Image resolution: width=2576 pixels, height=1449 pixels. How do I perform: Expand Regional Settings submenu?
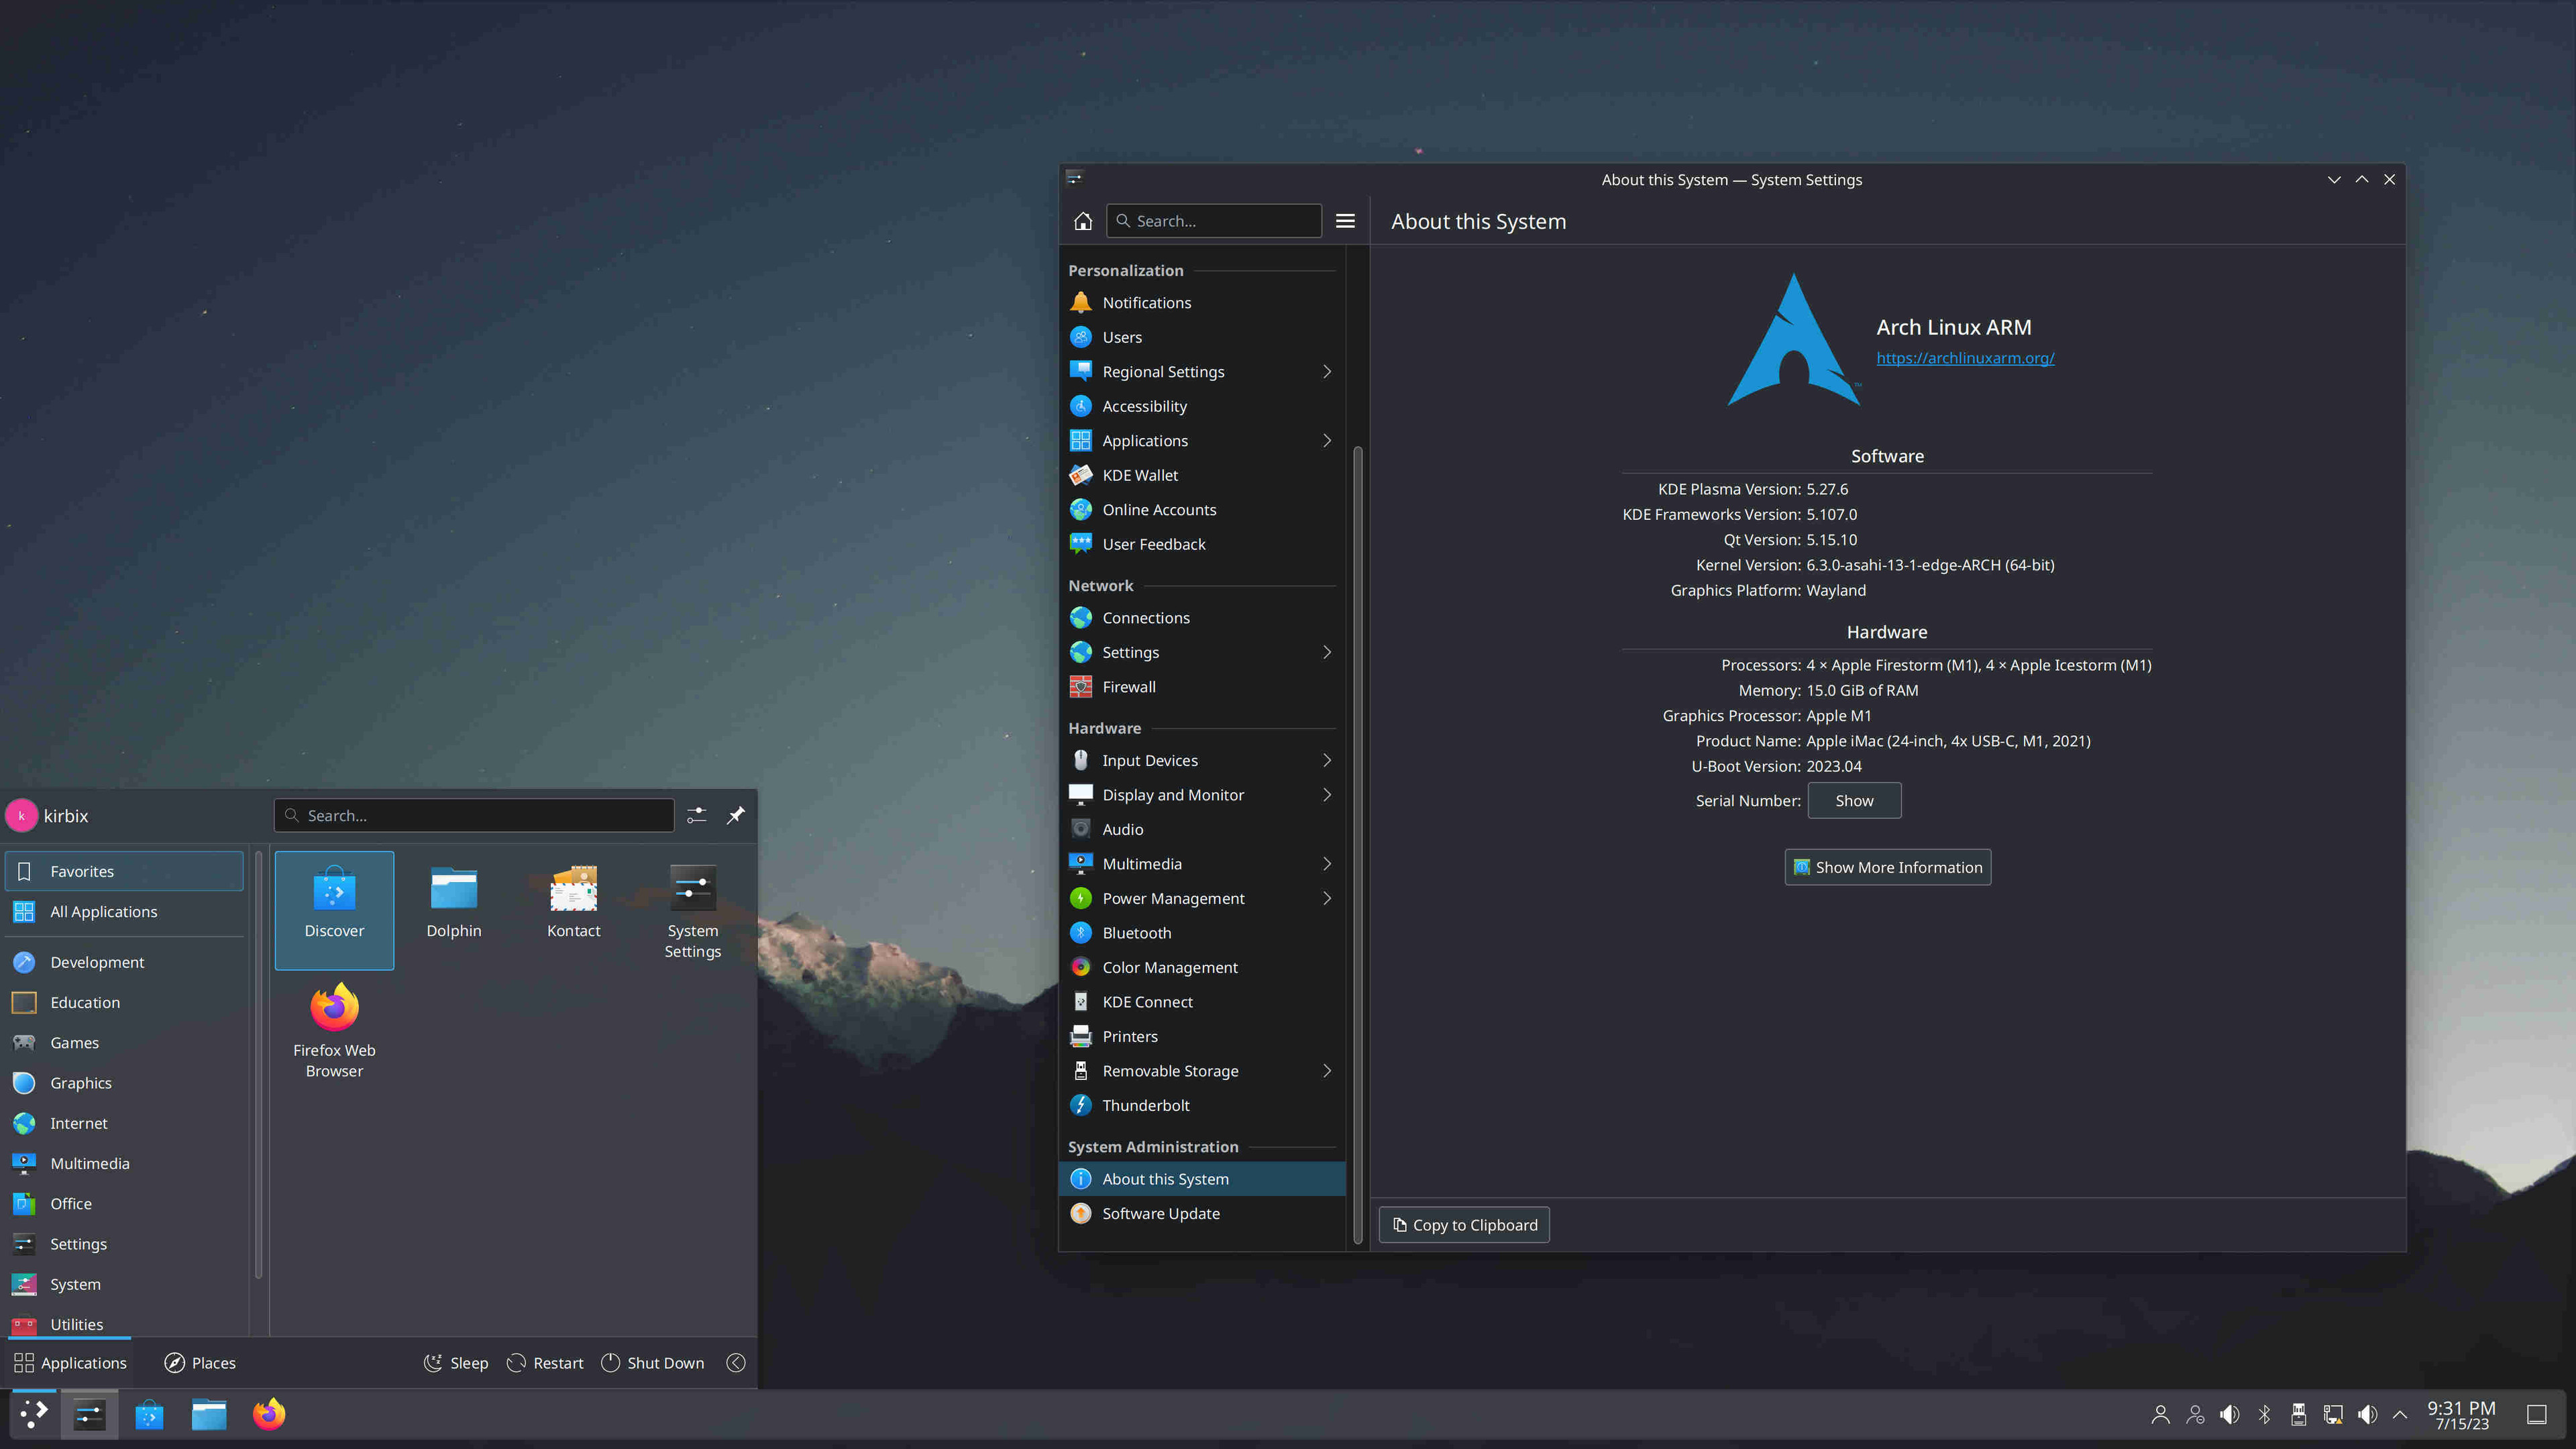tap(1326, 371)
